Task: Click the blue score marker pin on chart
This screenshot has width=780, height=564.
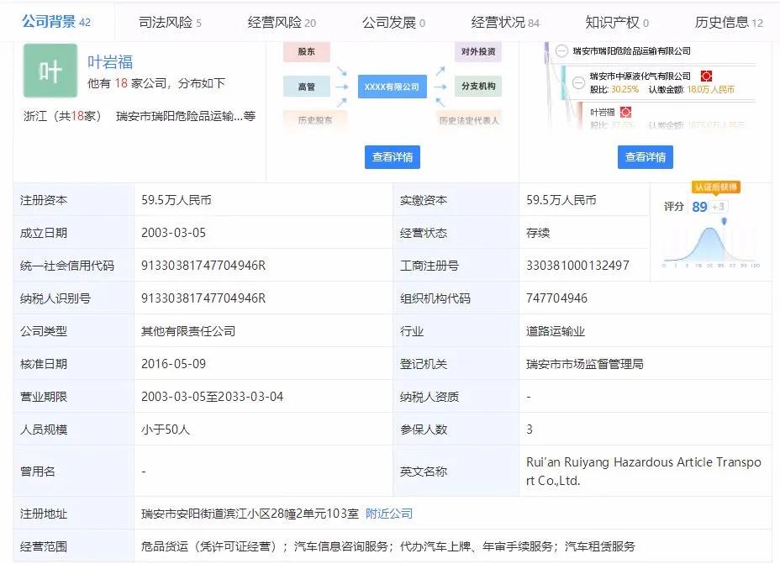Action: click(724, 222)
